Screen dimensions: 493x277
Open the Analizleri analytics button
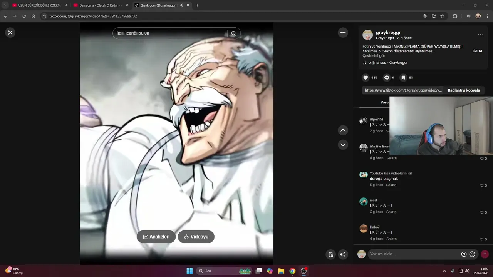(156, 237)
